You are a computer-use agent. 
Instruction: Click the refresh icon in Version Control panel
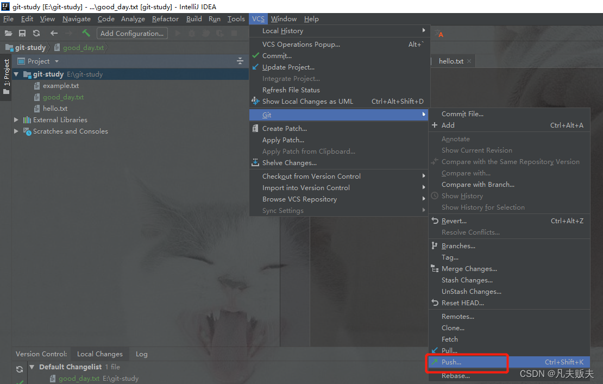(x=19, y=369)
